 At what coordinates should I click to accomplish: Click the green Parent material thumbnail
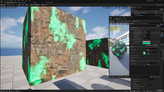point(144,53)
